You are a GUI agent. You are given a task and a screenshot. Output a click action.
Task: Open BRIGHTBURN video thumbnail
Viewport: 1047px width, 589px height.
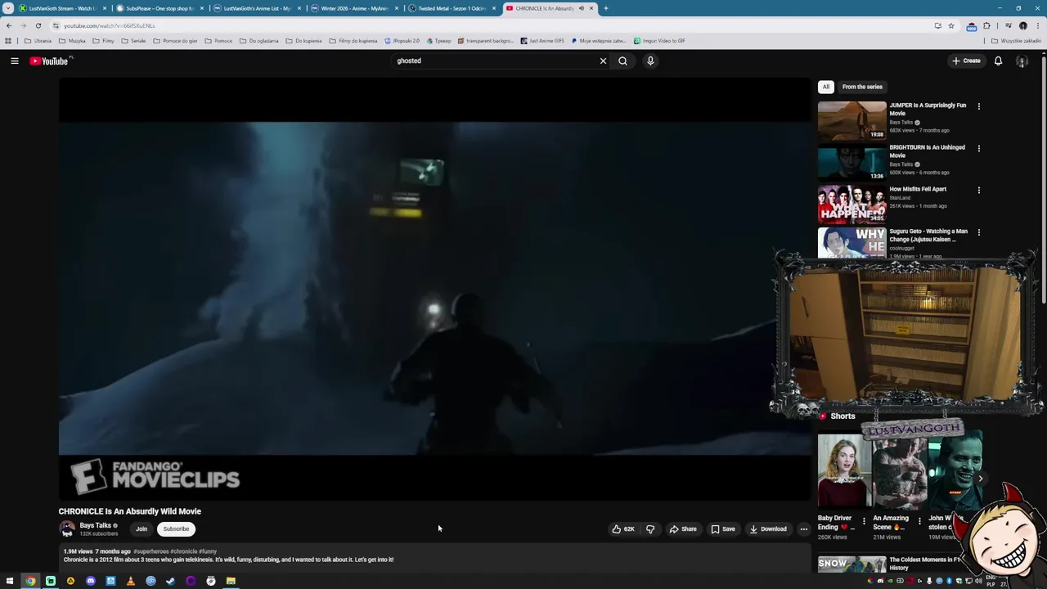pos(852,162)
